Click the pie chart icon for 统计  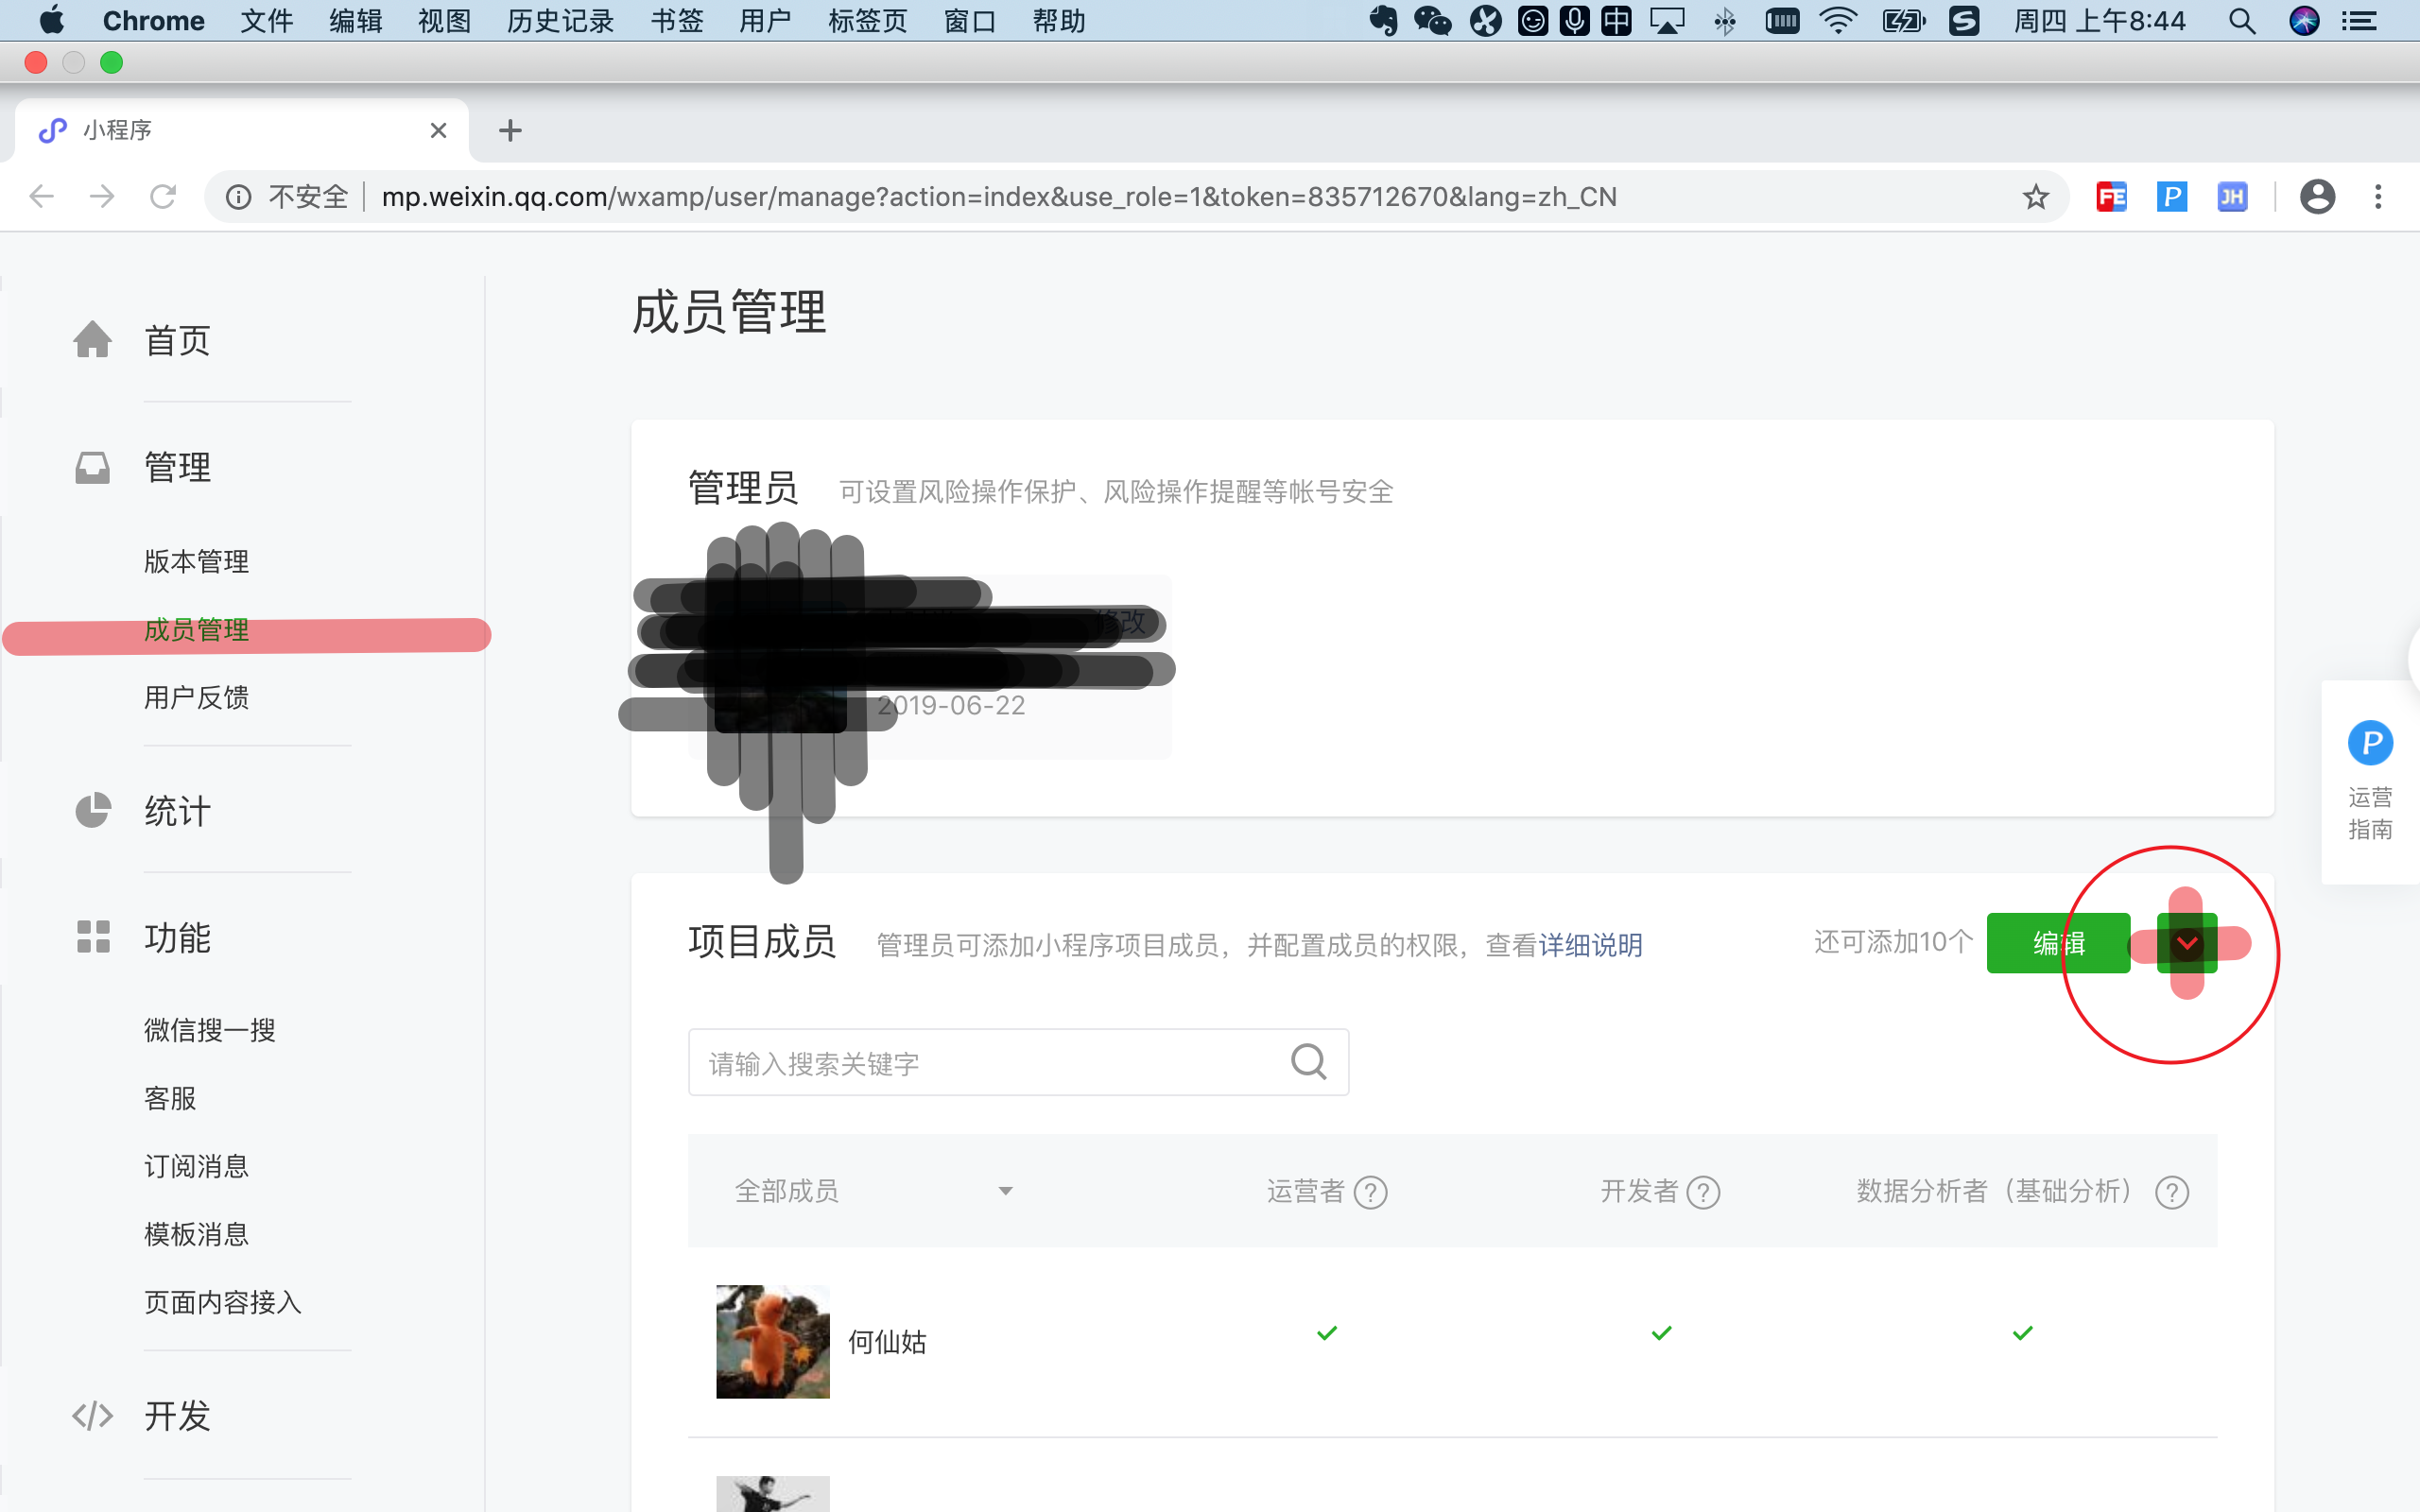coord(92,810)
